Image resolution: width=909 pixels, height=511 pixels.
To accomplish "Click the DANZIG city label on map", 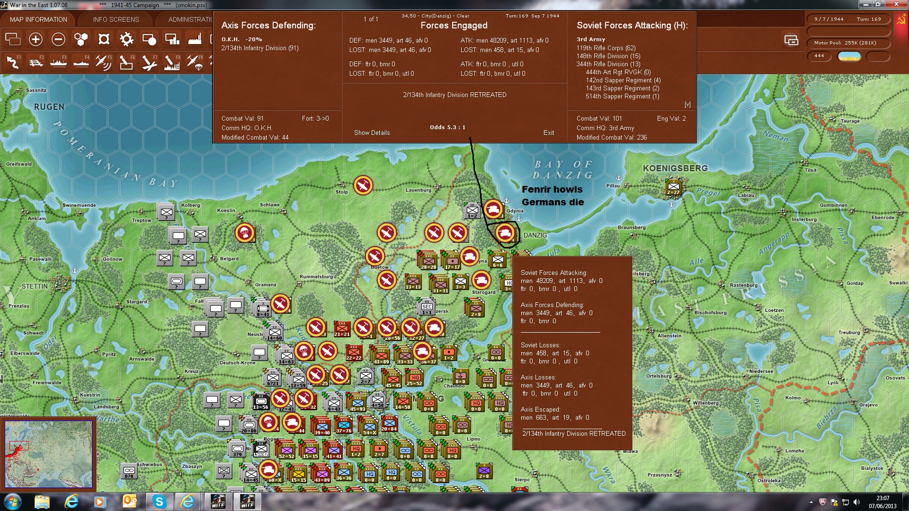I will click(x=535, y=235).
